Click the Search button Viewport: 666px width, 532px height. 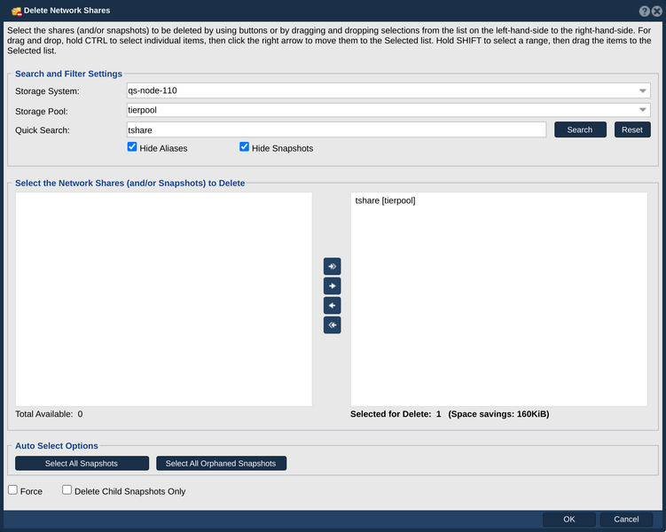coord(580,130)
